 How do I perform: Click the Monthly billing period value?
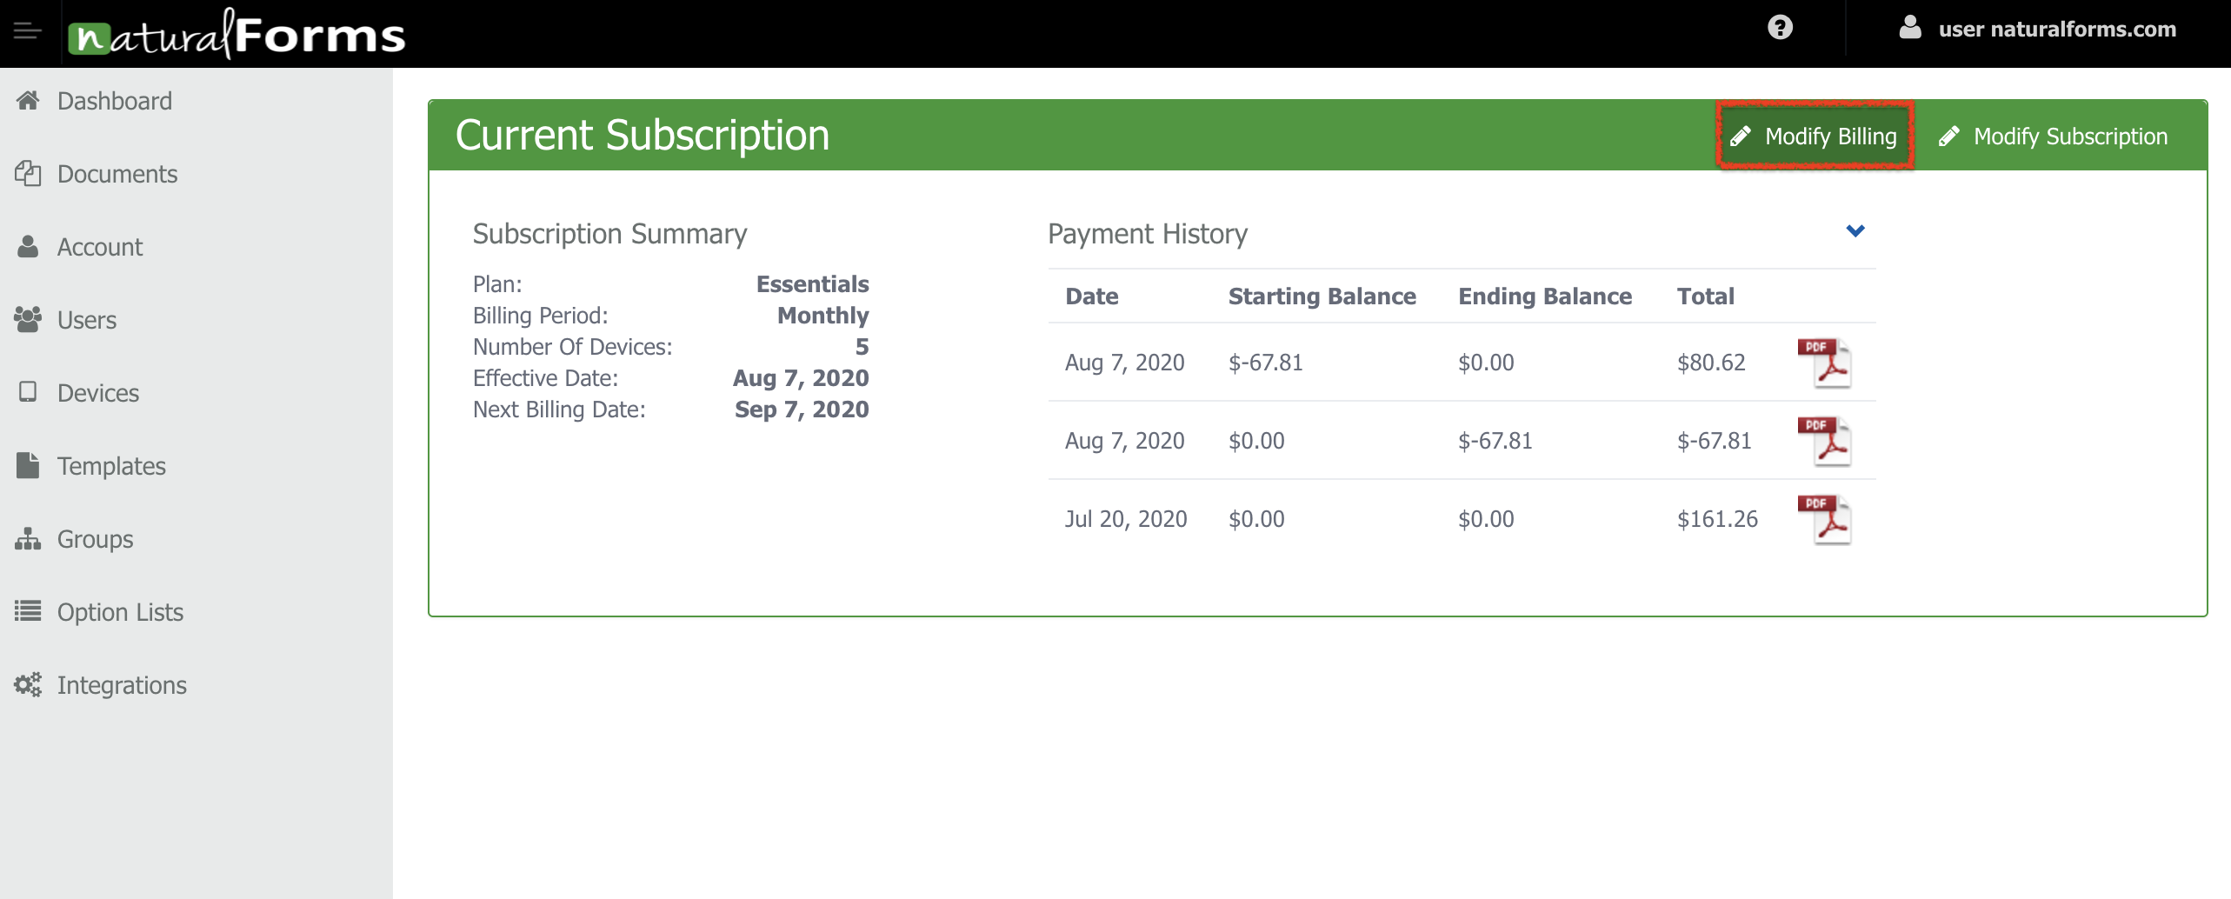pos(823,316)
